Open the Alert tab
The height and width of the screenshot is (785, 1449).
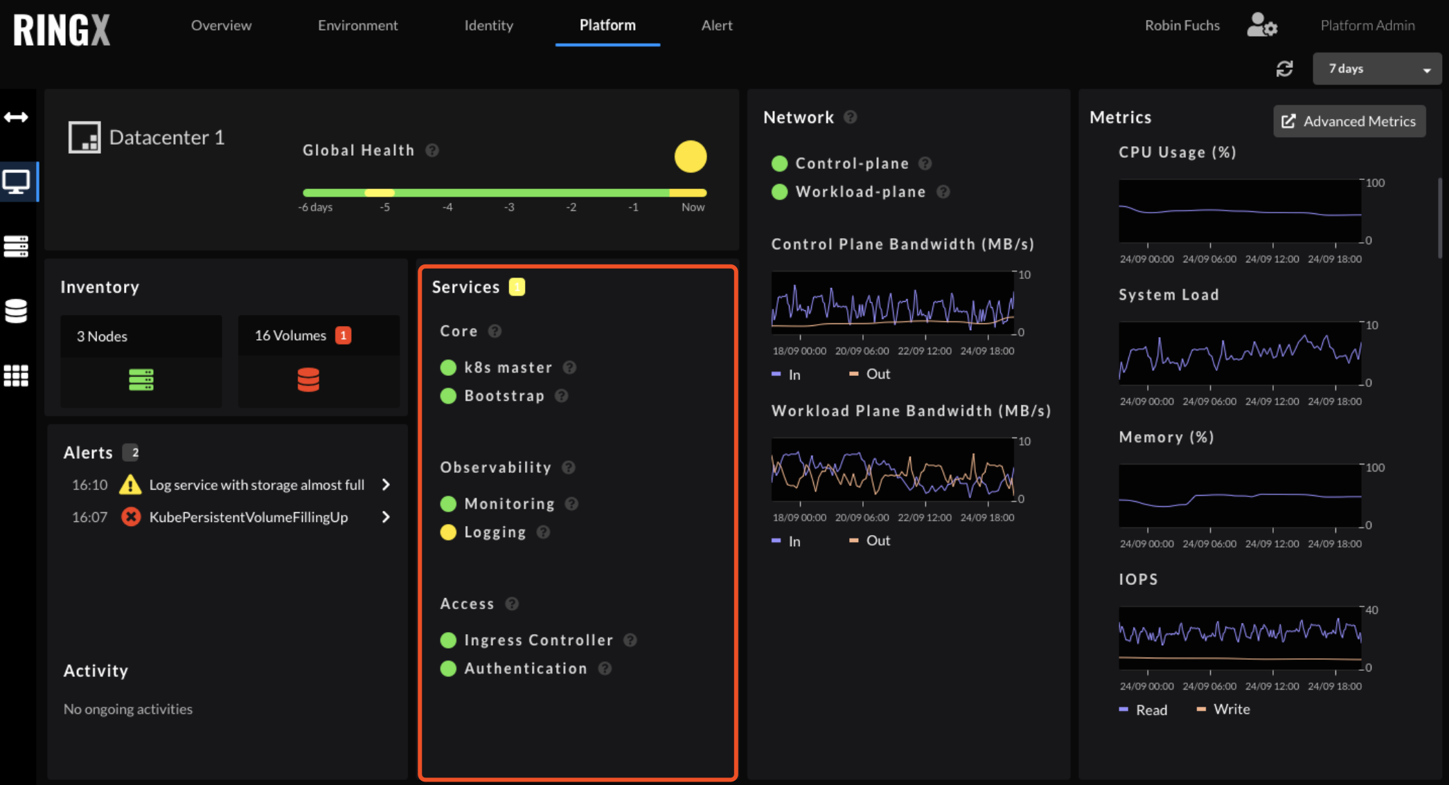pyautogui.click(x=717, y=26)
